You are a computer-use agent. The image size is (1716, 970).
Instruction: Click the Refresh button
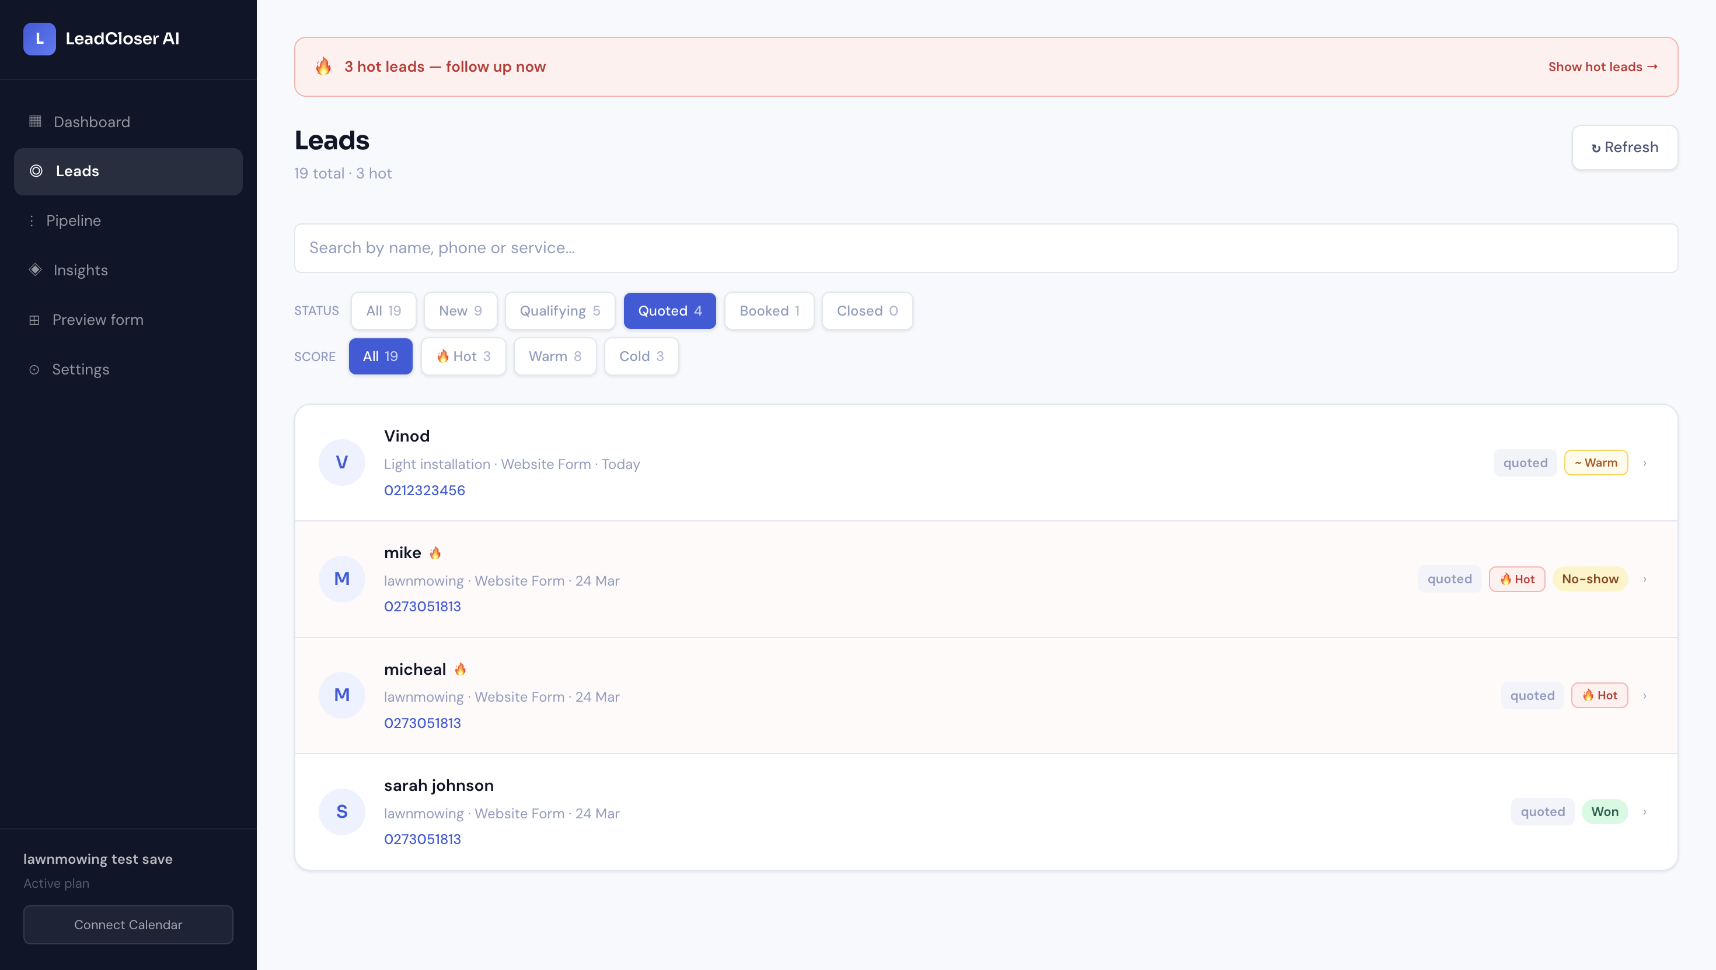coord(1624,147)
